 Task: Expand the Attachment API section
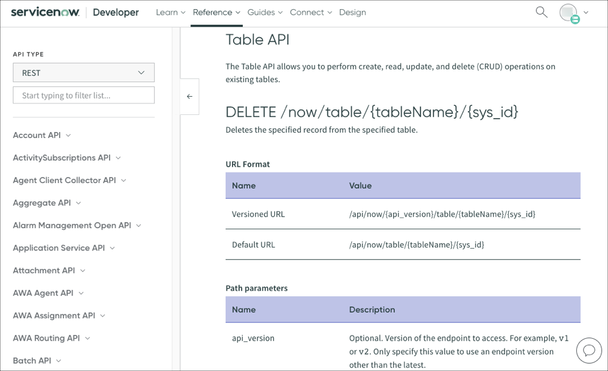point(43,270)
